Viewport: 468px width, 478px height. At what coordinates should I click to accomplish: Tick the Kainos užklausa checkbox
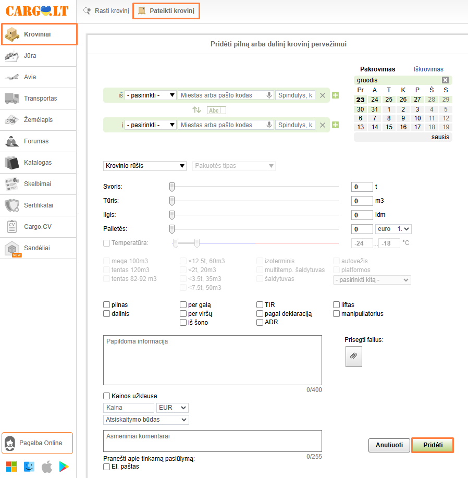[x=107, y=396]
